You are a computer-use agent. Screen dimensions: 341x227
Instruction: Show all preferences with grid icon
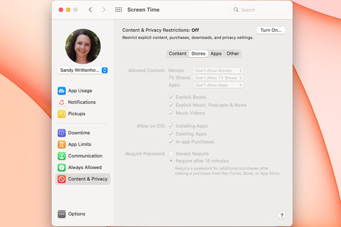[x=119, y=10]
